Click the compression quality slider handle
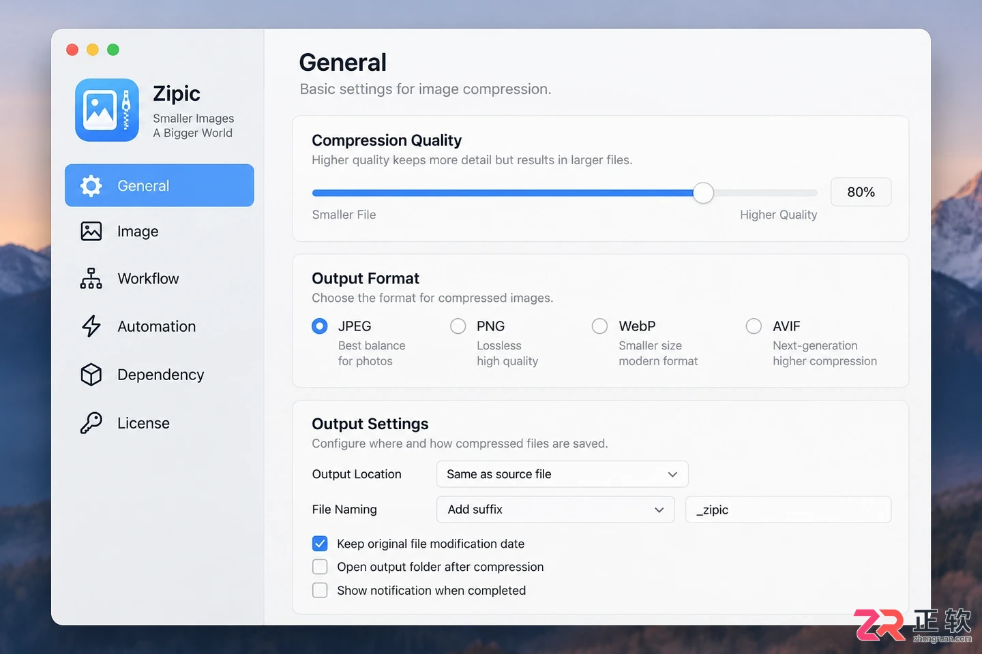Image resolution: width=982 pixels, height=654 pixels. tap(703, 193)
